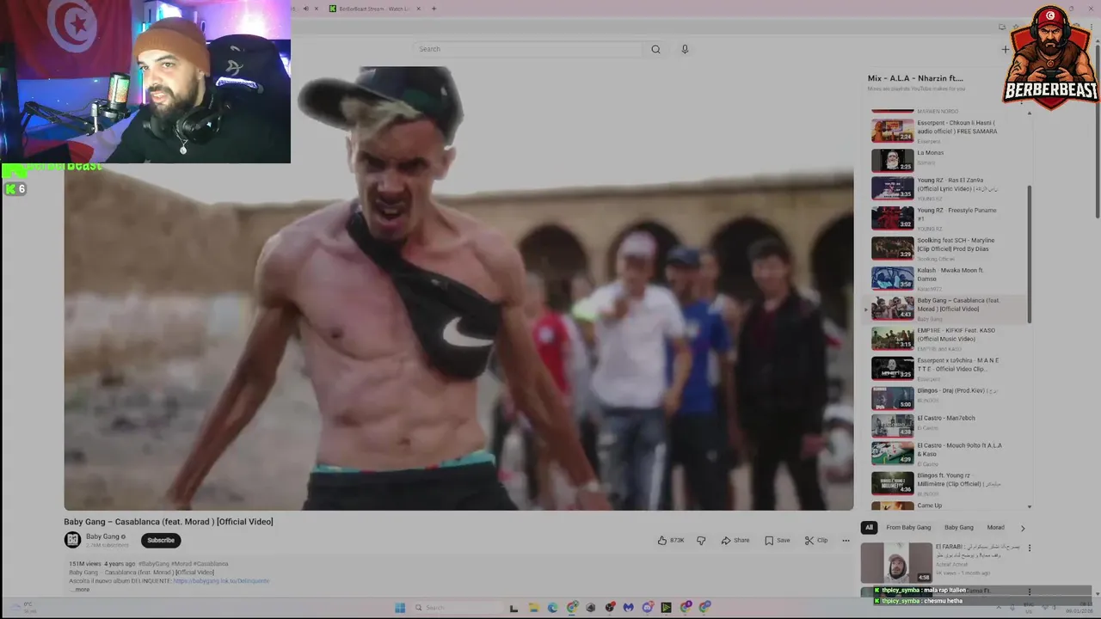
Task: Open Malwarebytes icon on the taskbar
Action: pyautogui.click(x=629, y=608)
